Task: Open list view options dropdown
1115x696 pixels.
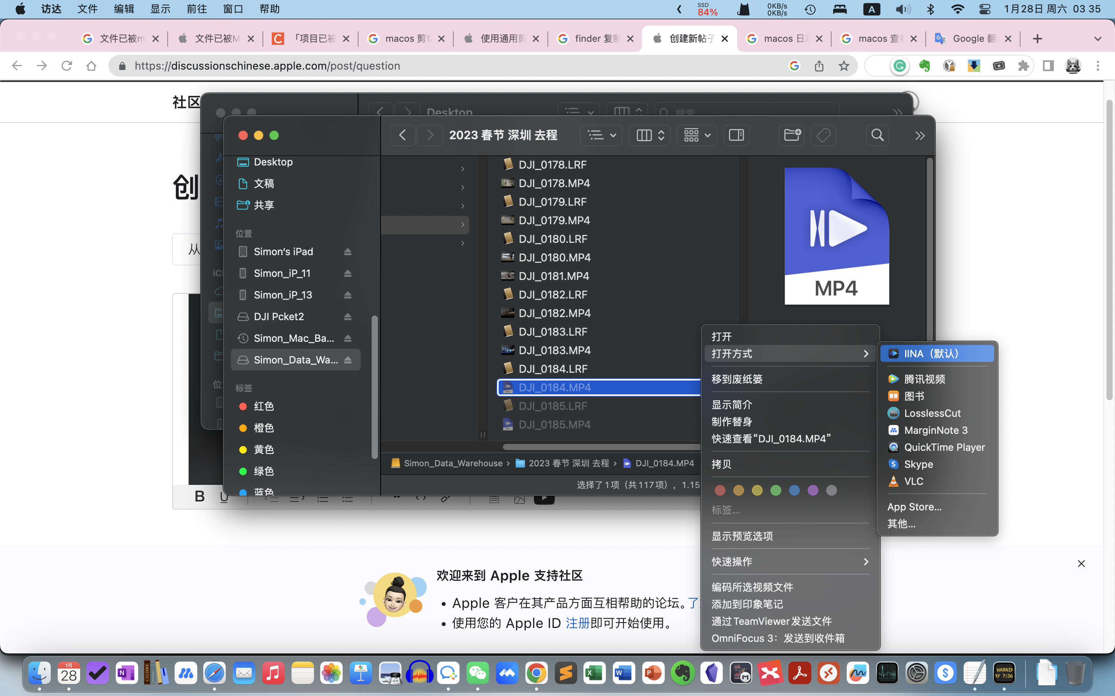Action: (x=601, y=135)
